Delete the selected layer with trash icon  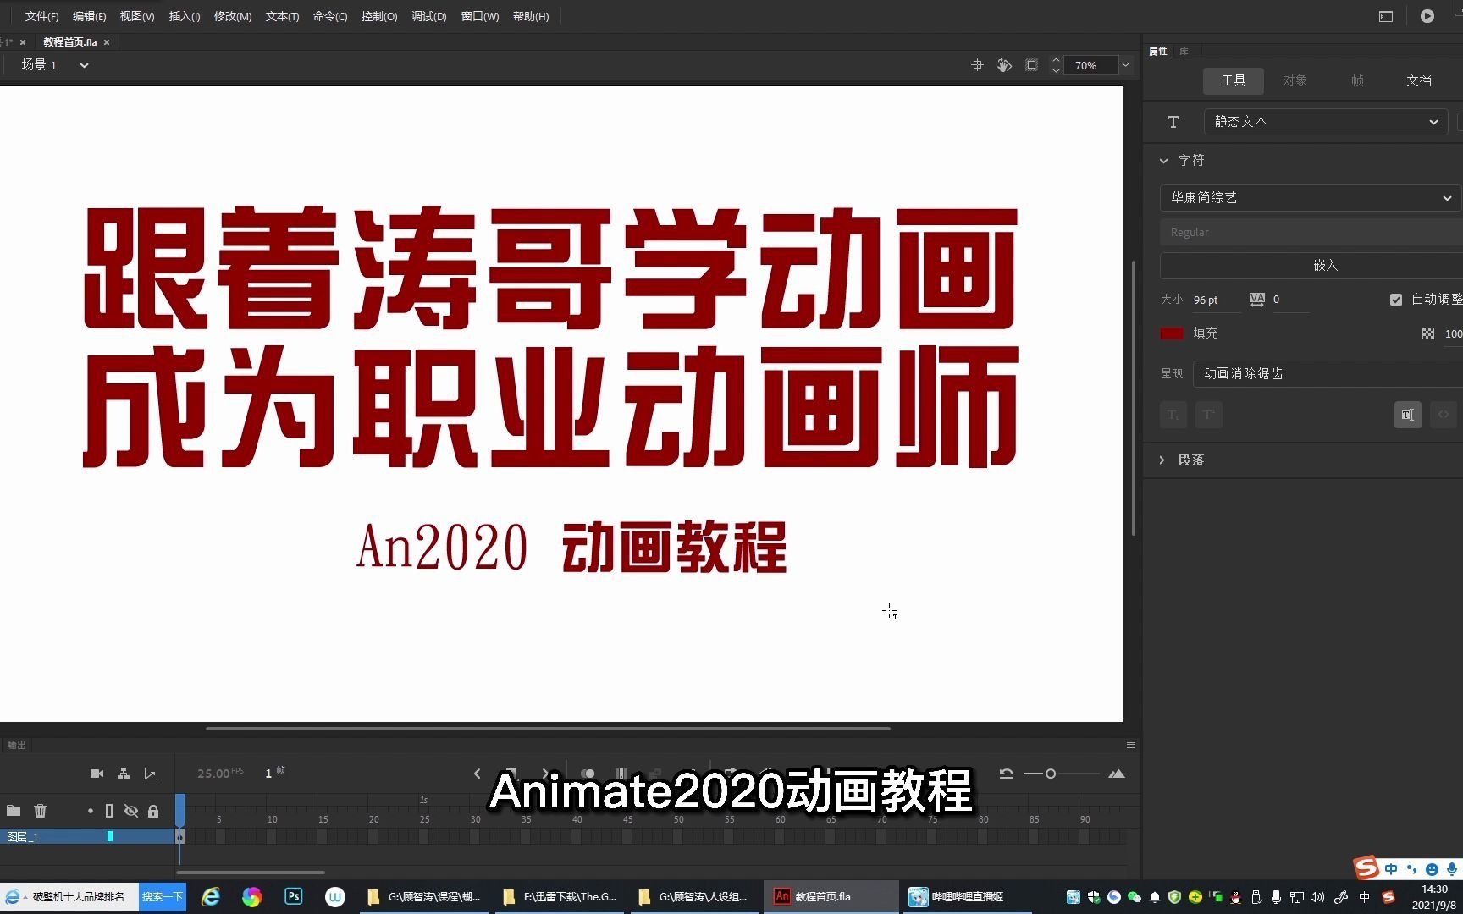40,811
